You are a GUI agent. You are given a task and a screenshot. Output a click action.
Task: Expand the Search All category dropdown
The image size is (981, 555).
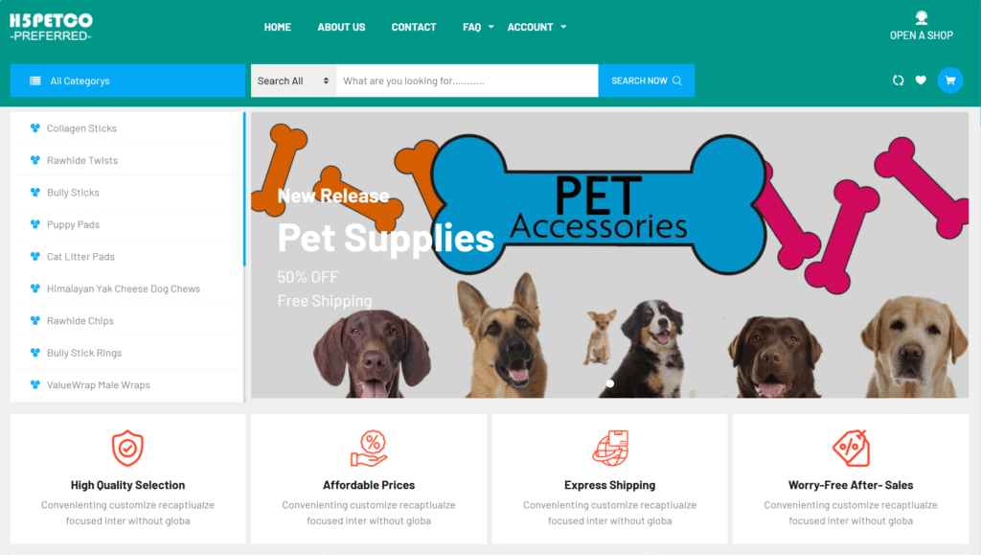[293, 81]
